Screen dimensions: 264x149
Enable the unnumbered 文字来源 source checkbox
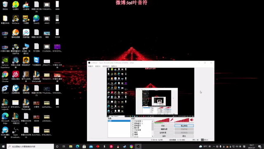point(133,130)
